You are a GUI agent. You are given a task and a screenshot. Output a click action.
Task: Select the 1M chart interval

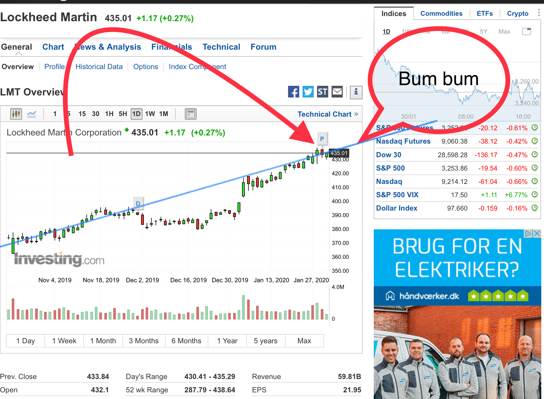pyautogui.click(x=164, y=114)
